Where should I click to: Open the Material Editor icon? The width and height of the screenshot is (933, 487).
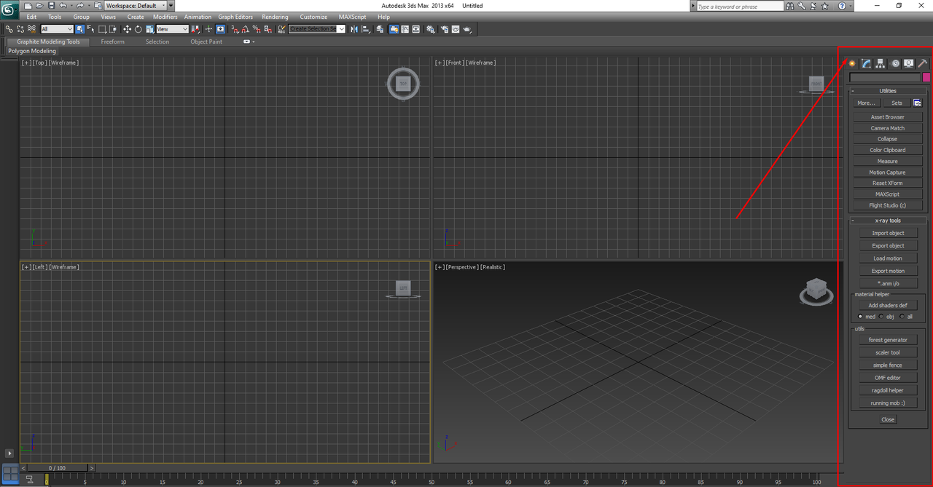point(431,29)
